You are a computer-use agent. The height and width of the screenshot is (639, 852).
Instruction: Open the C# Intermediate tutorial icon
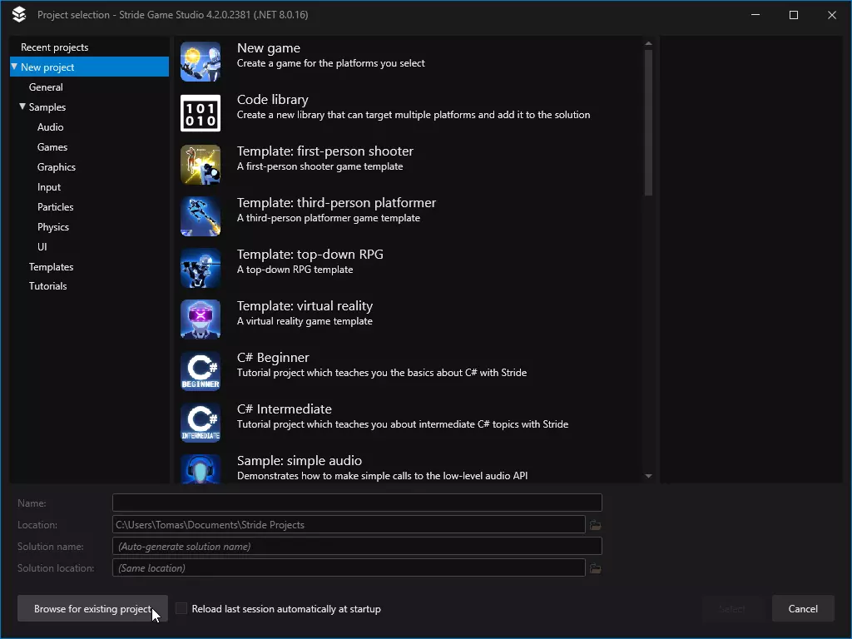coord(201,423)
